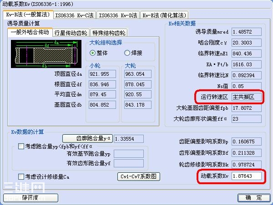Click Ns值 field 0.85
The height and width of the screenshot is (205, 273).
[247, 86]
